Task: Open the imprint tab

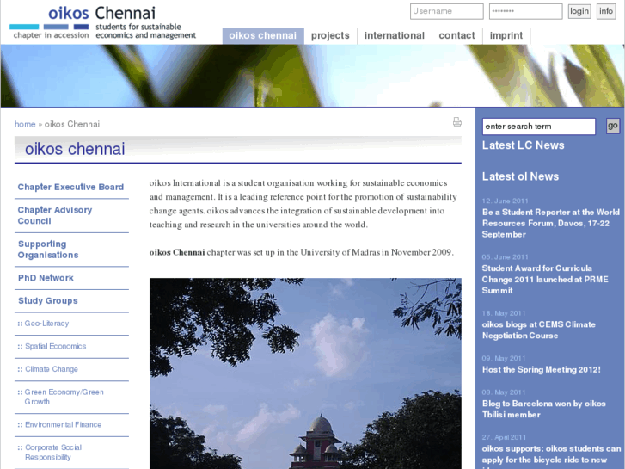Action: click(506, 36)
